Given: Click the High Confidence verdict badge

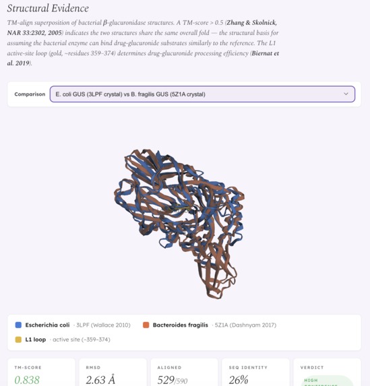Looking at the screenshot, I should coord(326,381).
